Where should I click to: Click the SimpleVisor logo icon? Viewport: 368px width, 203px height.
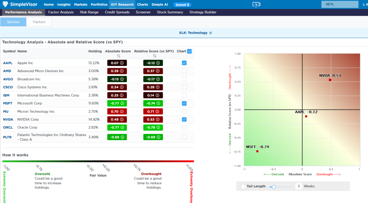pyautogui.click(x=6, y=4)
